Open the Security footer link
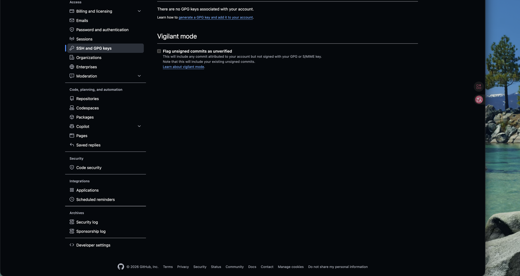Screen dimensions: 520x276 200,267
